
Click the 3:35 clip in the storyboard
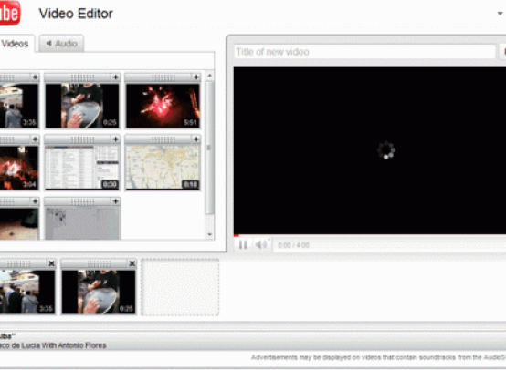27,292
